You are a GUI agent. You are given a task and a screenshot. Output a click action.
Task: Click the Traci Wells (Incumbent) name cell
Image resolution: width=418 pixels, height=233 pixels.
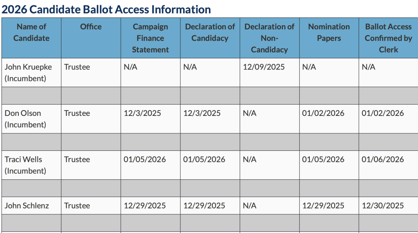click(x=25, y=165)
